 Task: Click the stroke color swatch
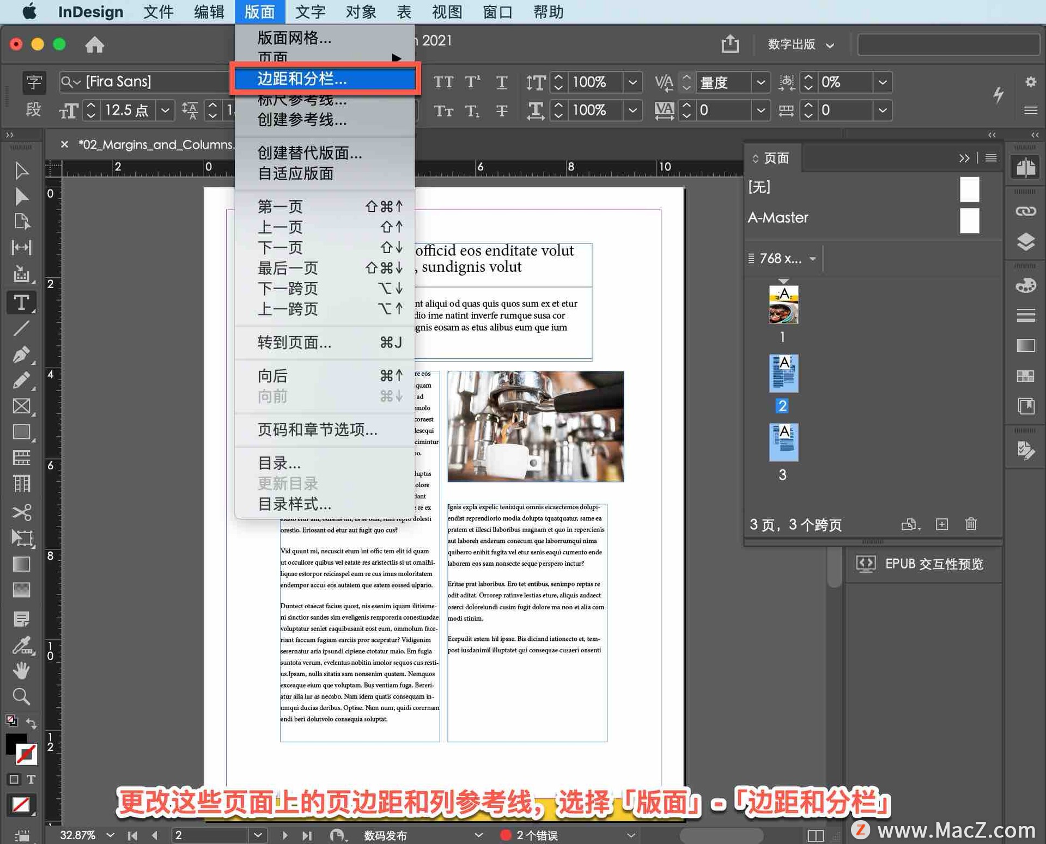pos(26,755)
